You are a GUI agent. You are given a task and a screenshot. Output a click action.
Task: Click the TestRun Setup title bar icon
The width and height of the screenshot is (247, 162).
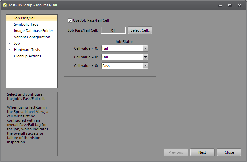click(5, 5)
